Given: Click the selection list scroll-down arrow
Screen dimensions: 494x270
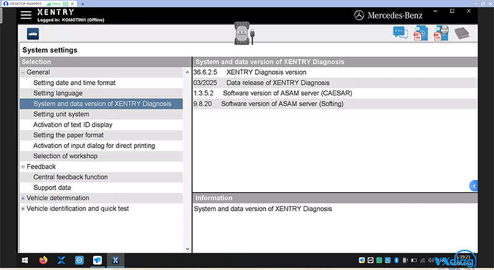Looking at the screenshot, I should tap(188, 249).
